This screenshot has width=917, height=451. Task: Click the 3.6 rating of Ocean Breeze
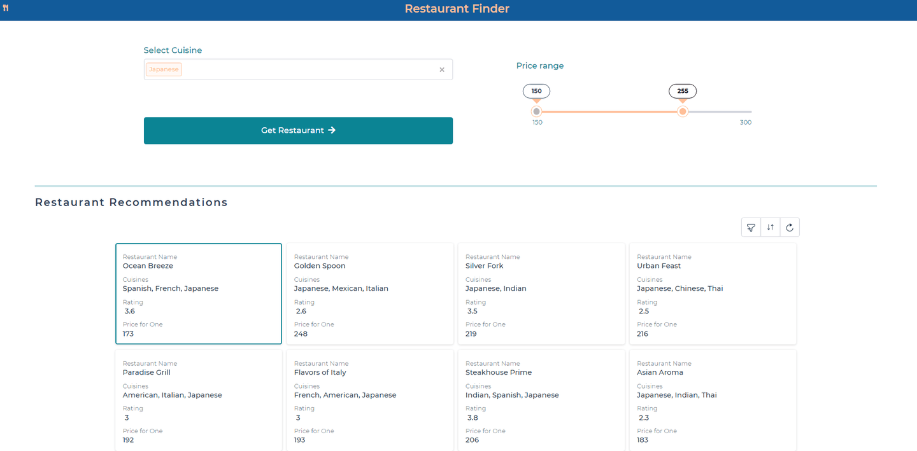[x=130, y=312]
